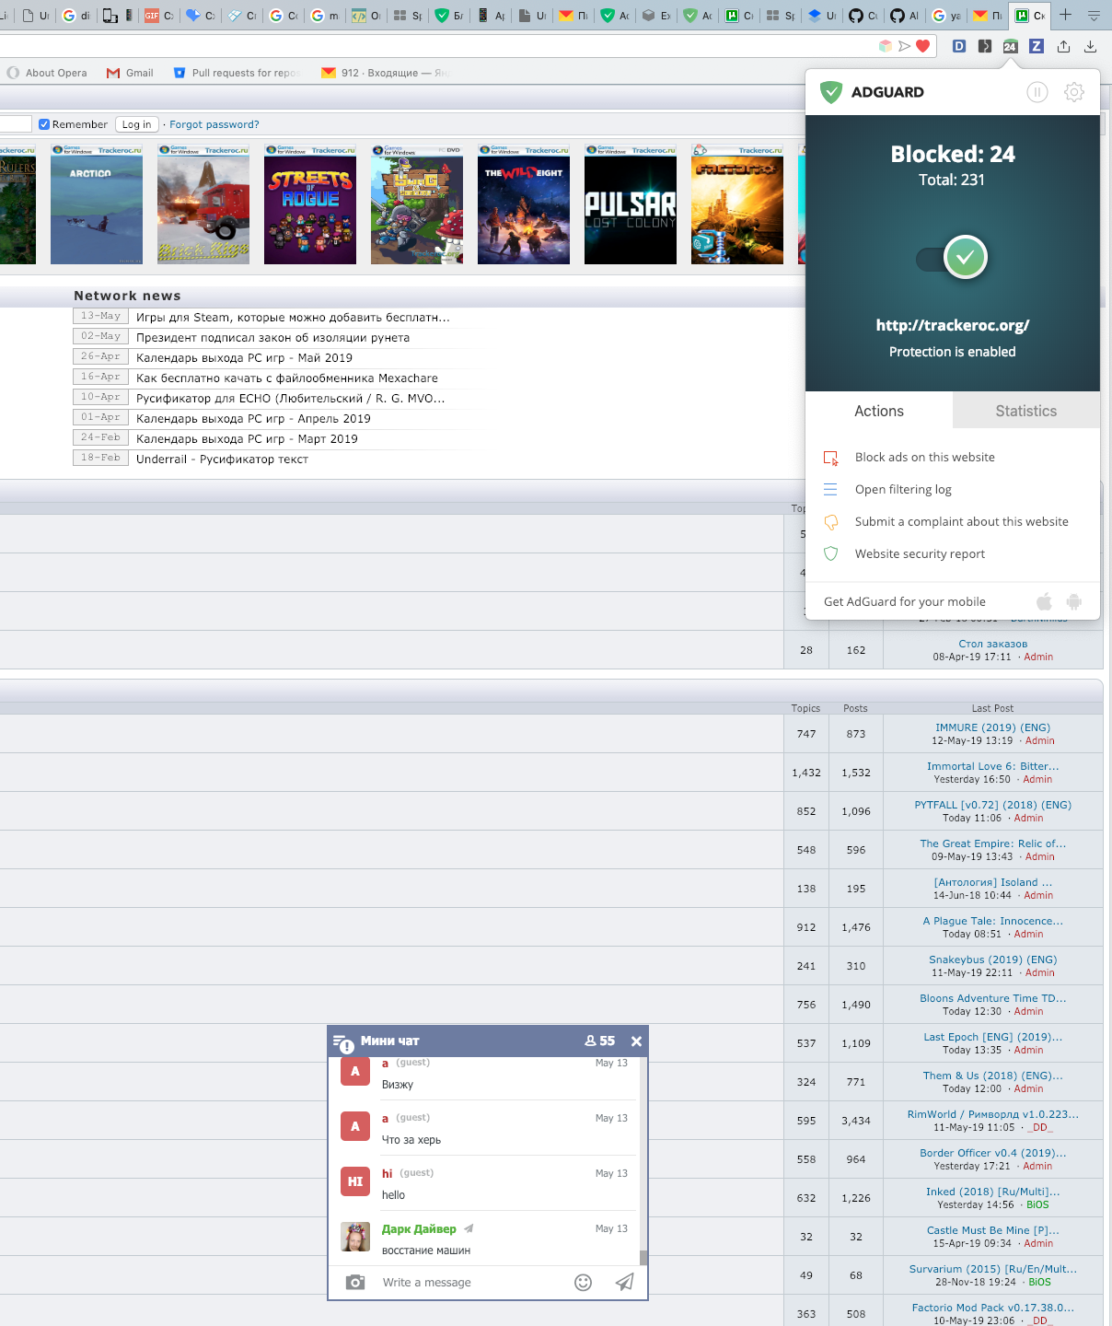This screenshot has width=1112, height=1326.
Task: Click the 'Forgot password?' link
Action: [x=213, y=123]
